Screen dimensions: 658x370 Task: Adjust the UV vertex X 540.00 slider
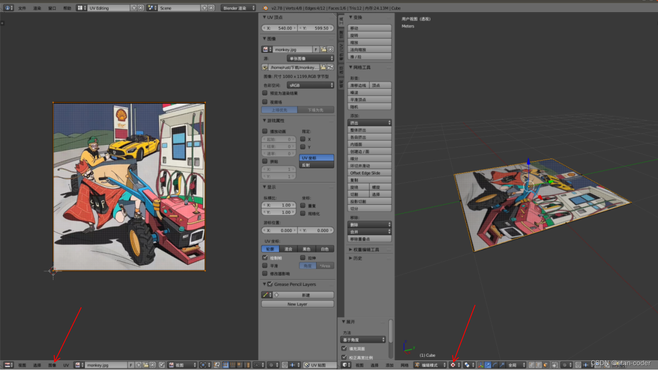tap(279, 28)
